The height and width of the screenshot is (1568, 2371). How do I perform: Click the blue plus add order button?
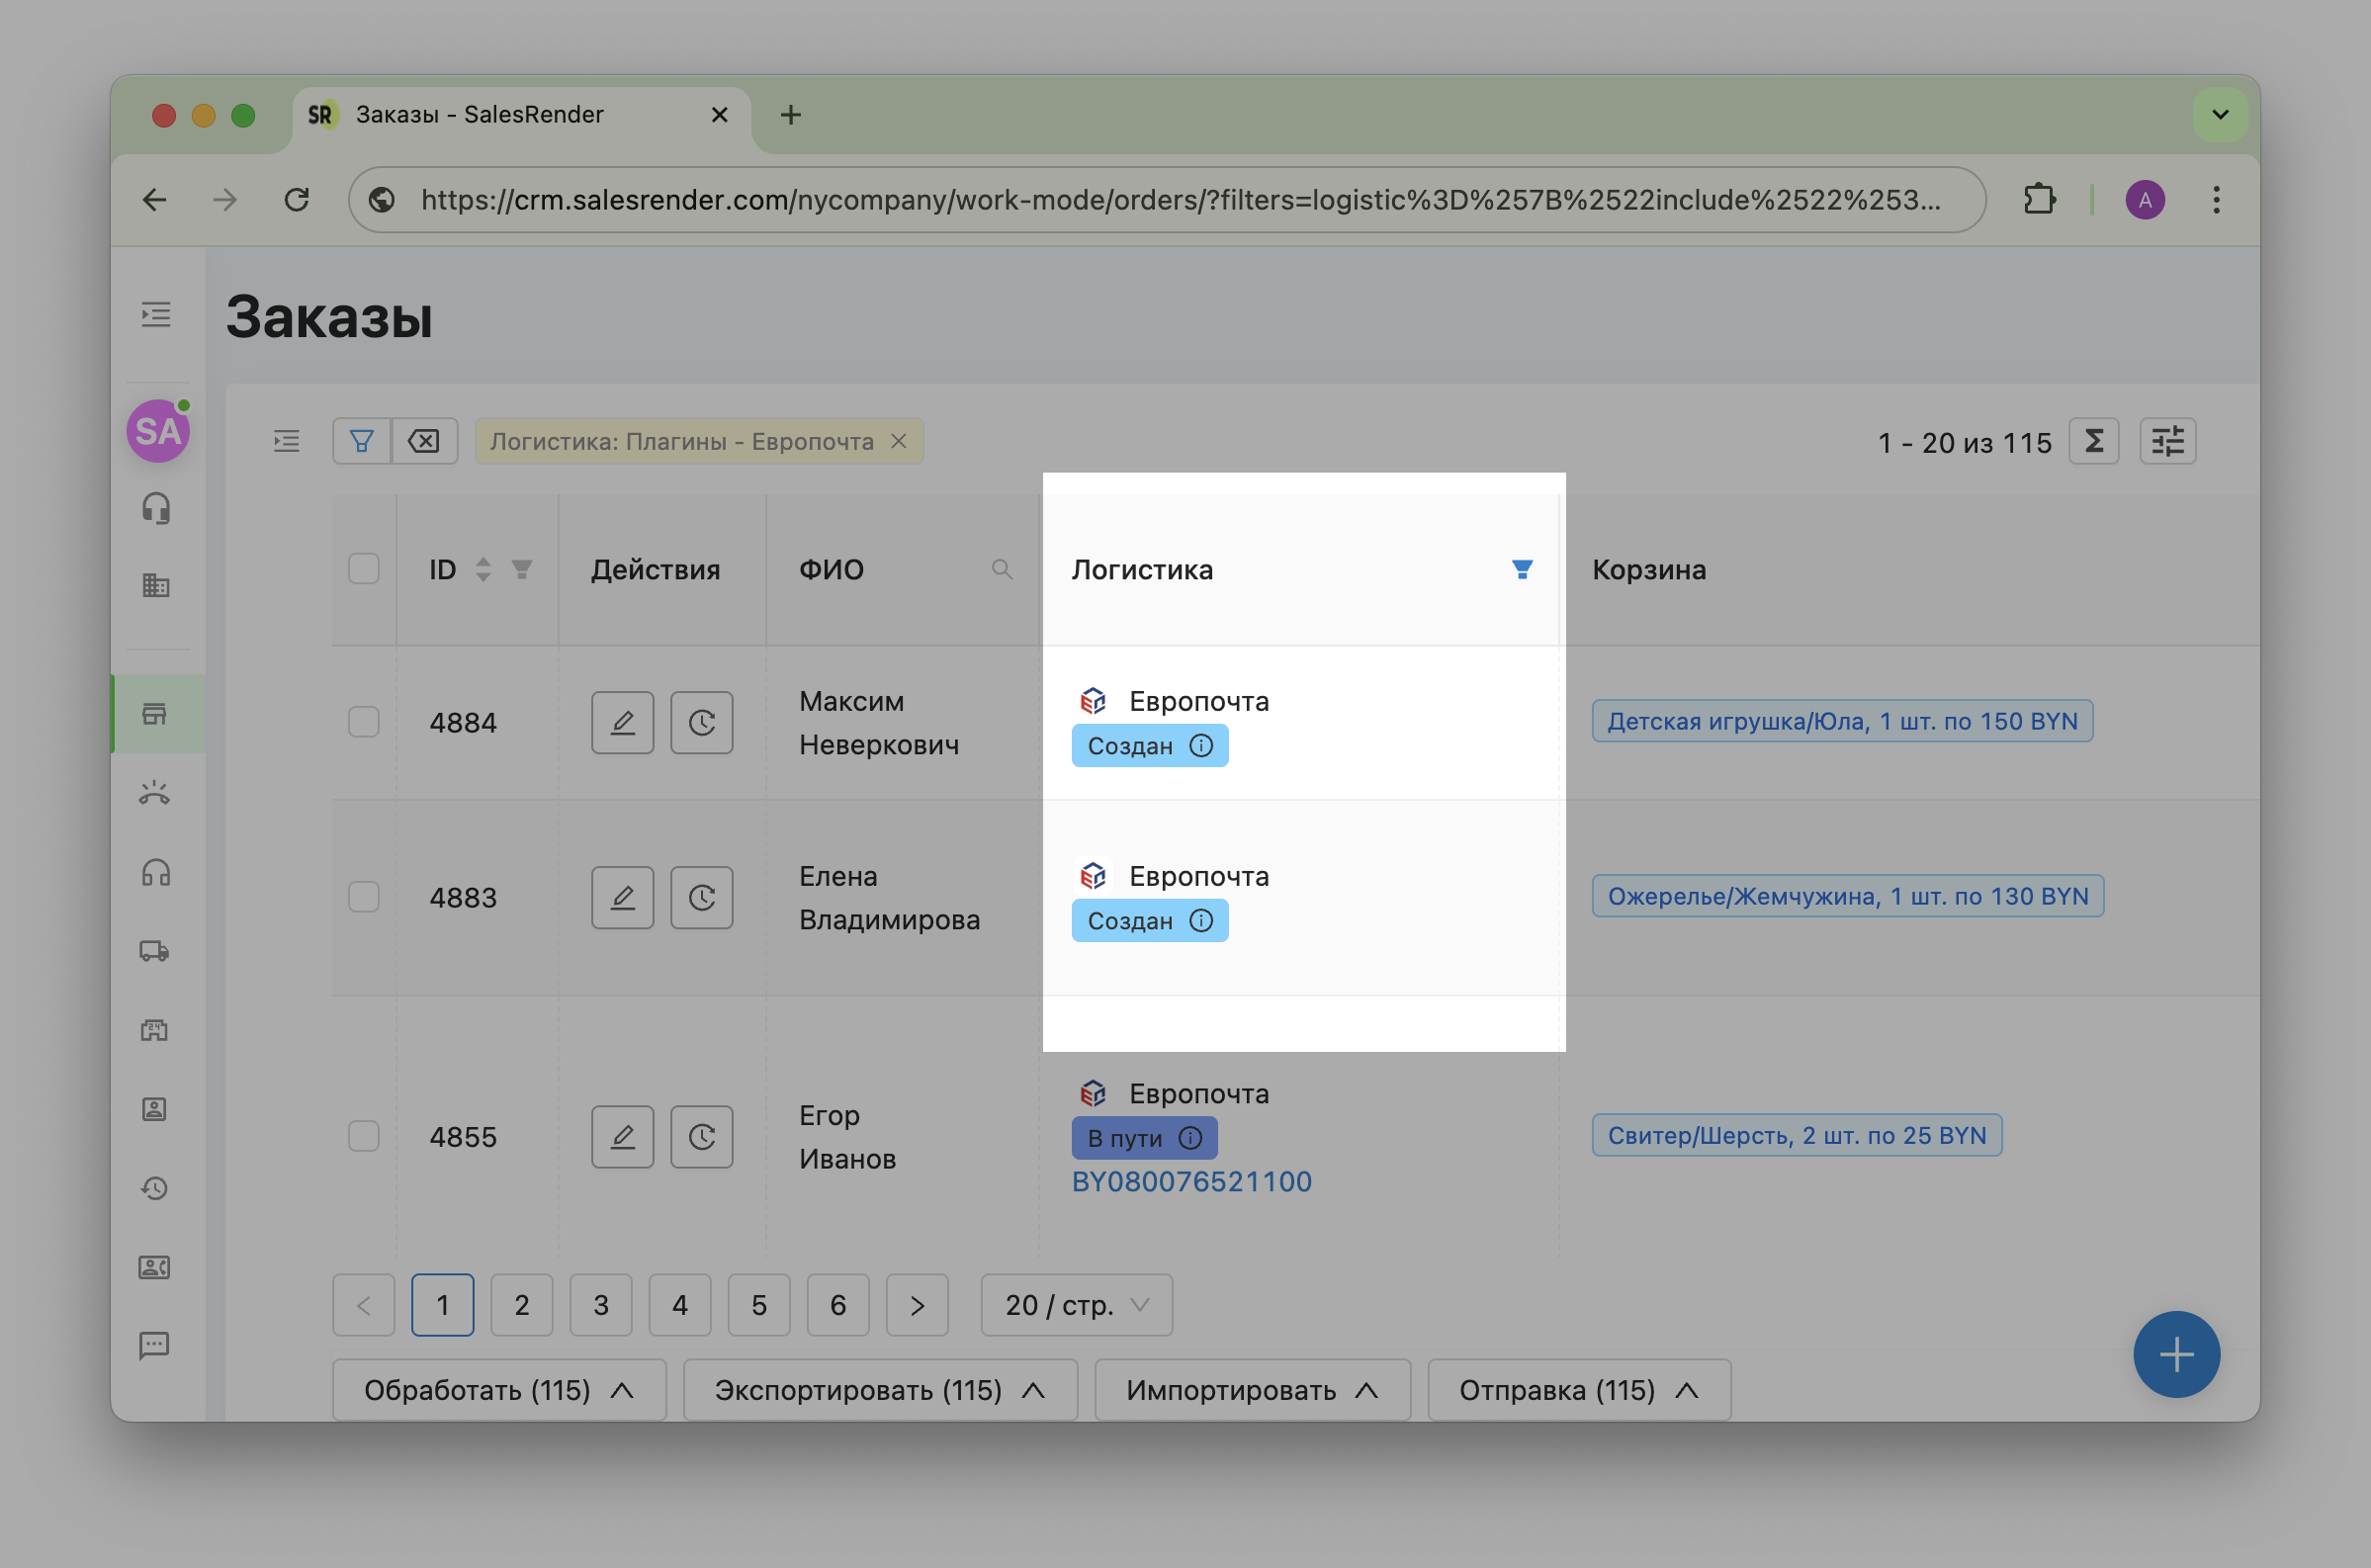[2175, 1354]
